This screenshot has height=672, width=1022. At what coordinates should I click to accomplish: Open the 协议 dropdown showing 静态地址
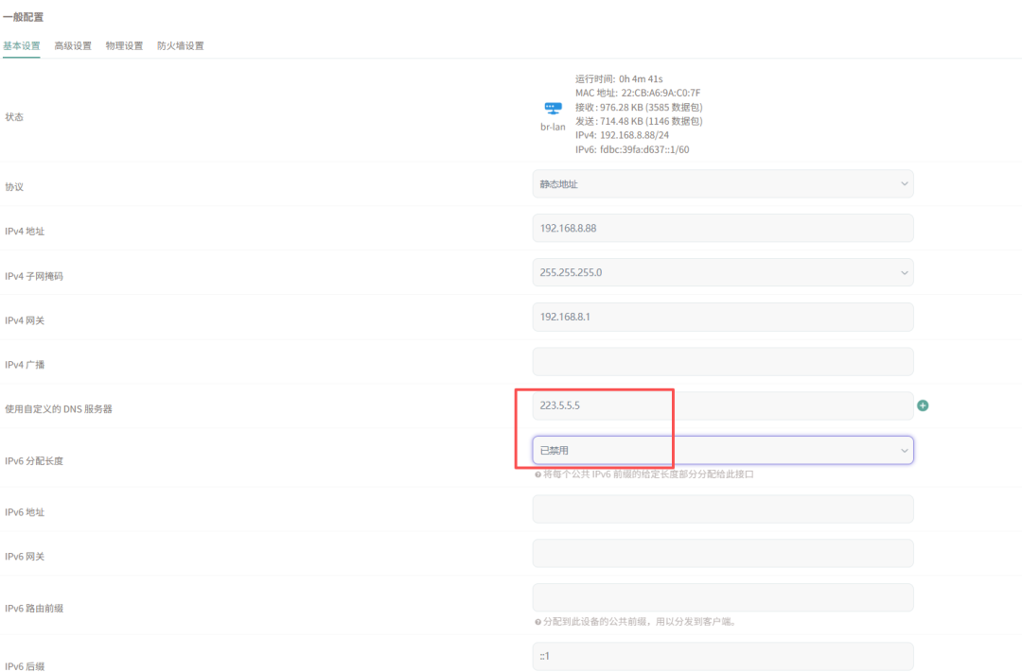pyautogui.click(x=722, y=184)
